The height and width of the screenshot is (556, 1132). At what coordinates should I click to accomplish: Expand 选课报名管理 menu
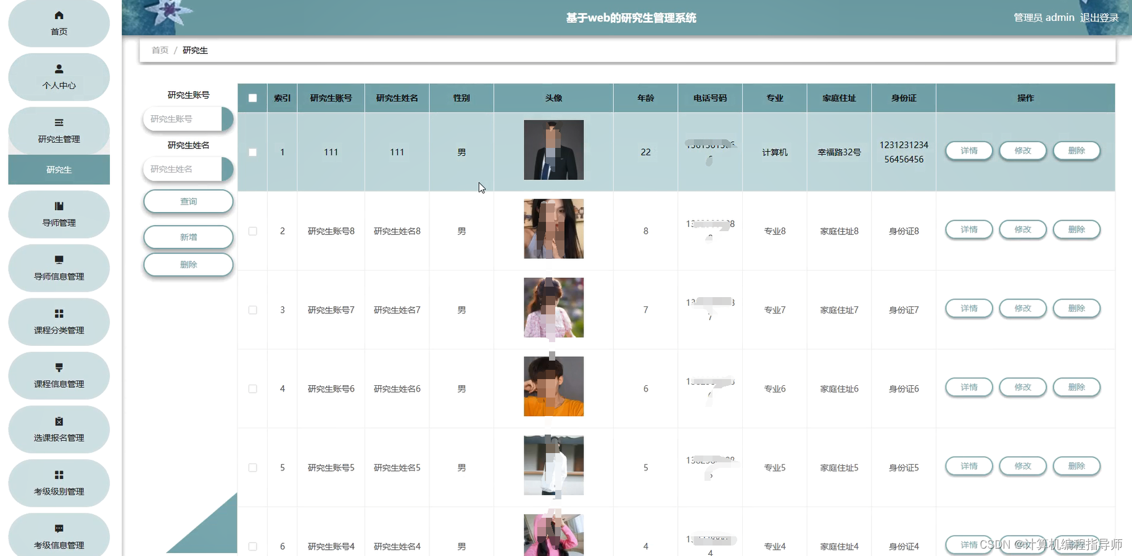[59, 429]
